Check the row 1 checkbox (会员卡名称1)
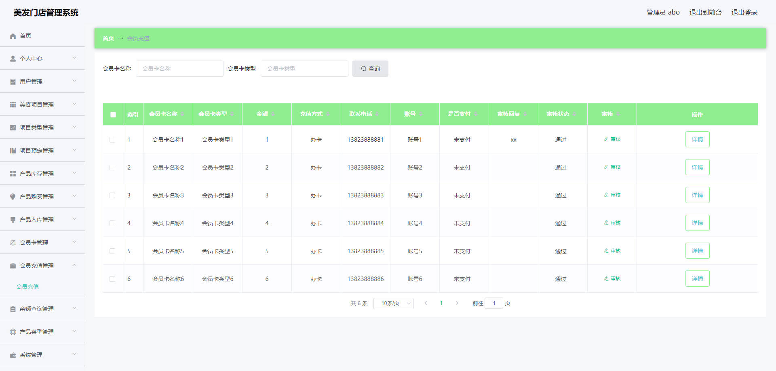The width and height of the screenshot is (776, 371). 112,140
